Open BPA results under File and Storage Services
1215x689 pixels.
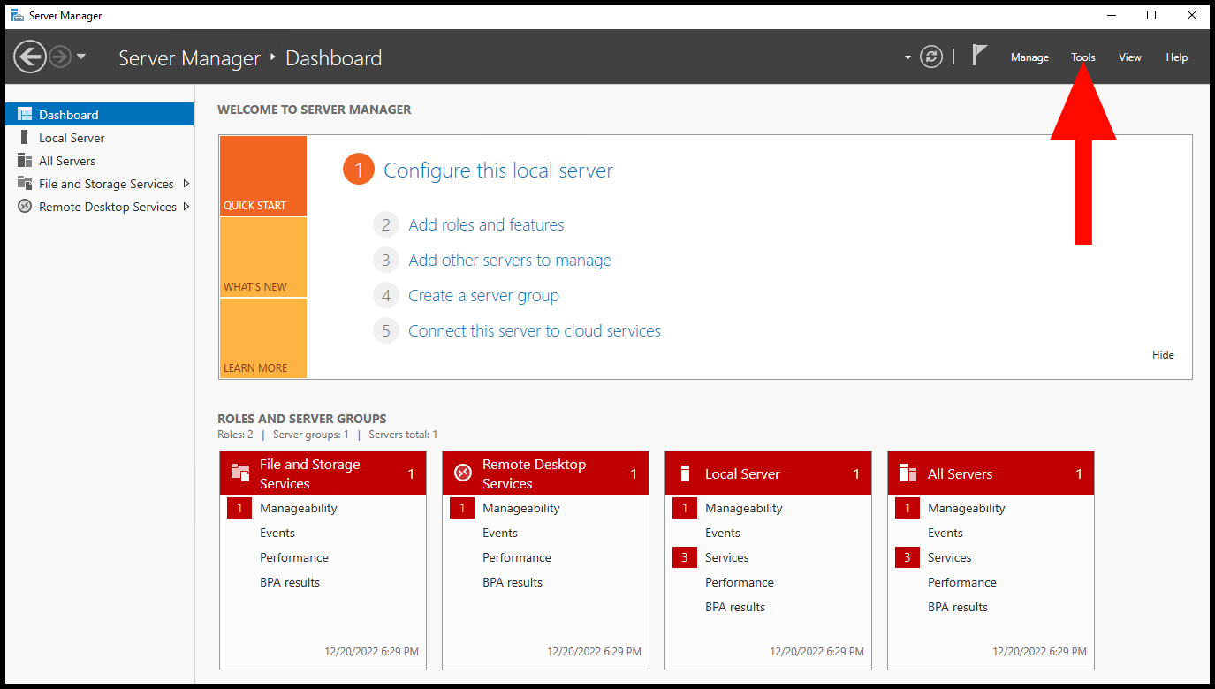[290, 582]
